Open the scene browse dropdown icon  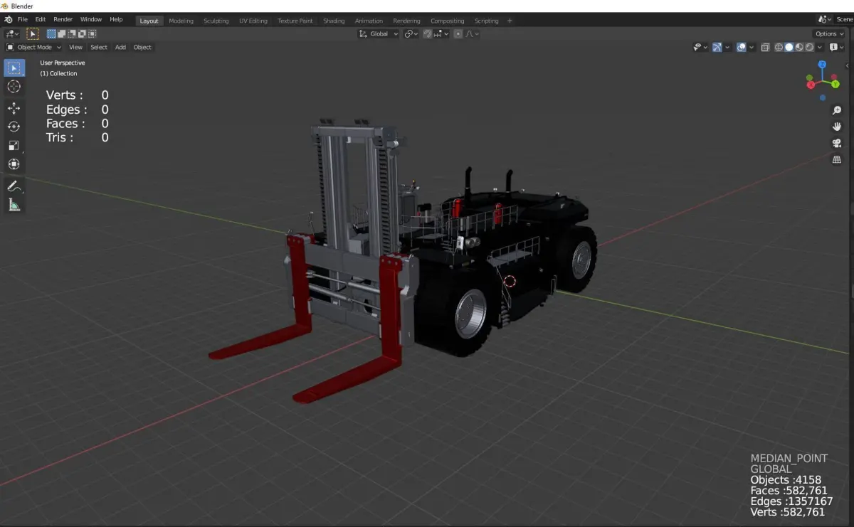point(825,19)
